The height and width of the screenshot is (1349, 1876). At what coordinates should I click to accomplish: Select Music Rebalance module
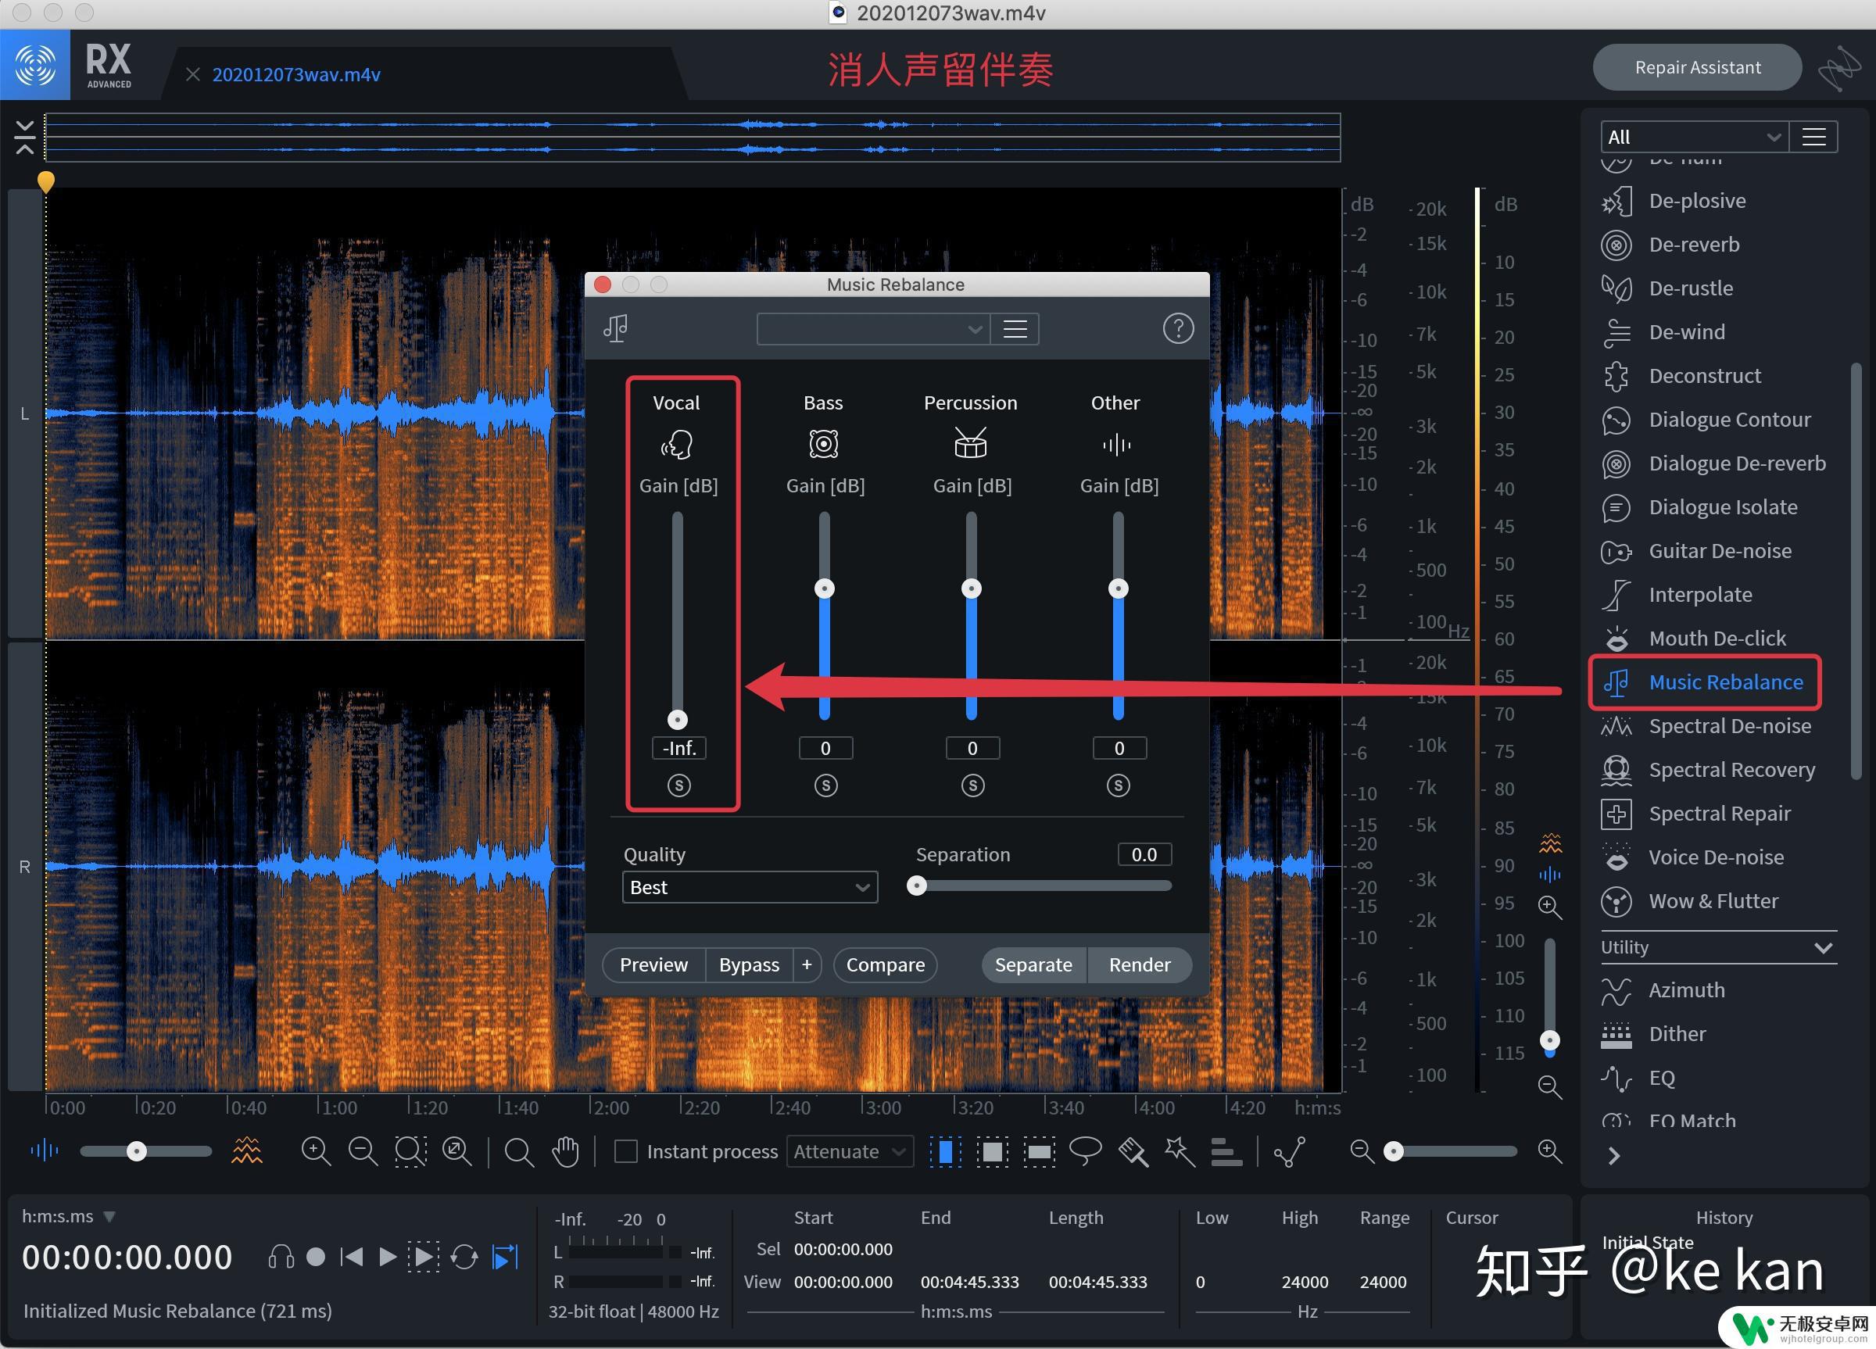(x=1705, y=682)
